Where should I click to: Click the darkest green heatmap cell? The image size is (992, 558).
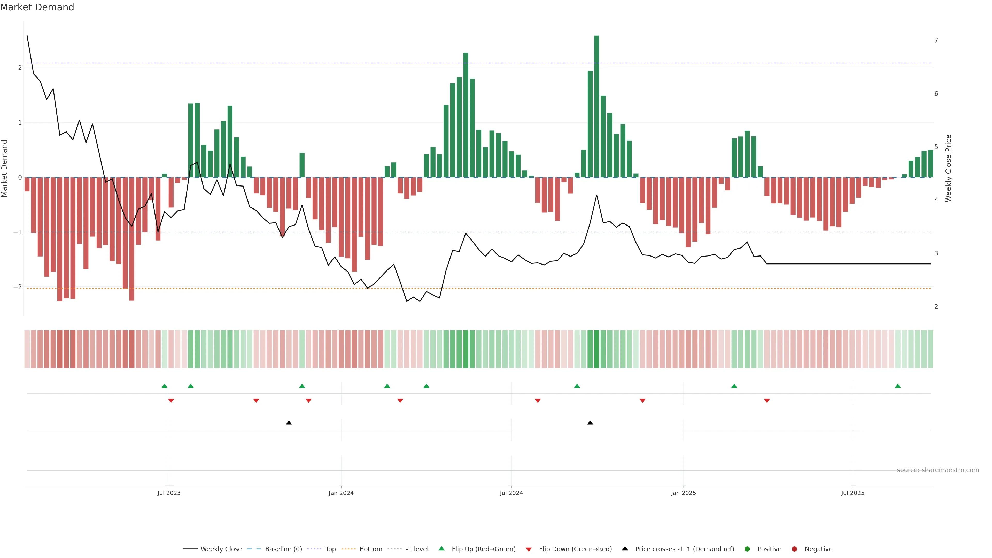596,349
